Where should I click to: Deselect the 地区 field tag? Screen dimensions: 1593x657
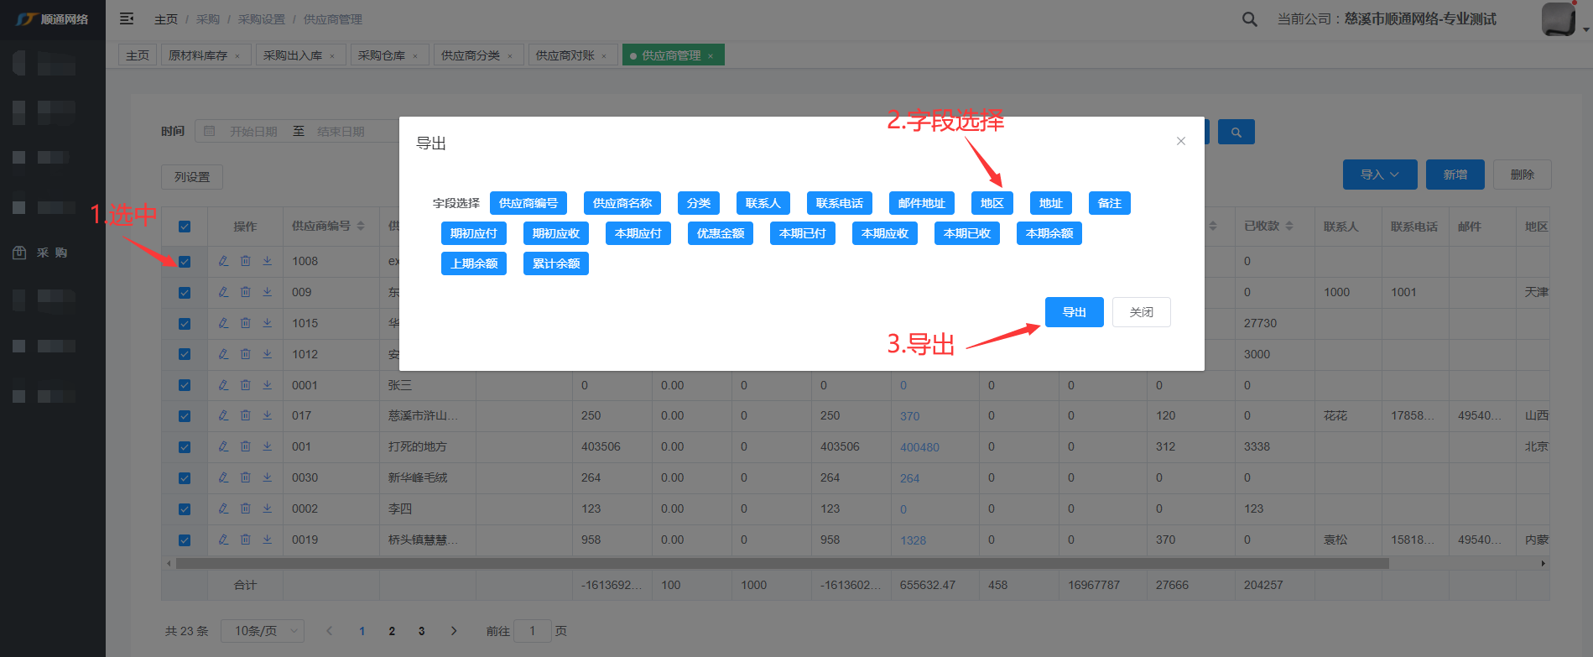(x=992, y=203)
